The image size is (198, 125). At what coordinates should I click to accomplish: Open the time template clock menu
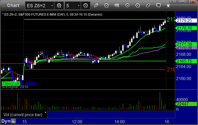click(x=86, y=5)
